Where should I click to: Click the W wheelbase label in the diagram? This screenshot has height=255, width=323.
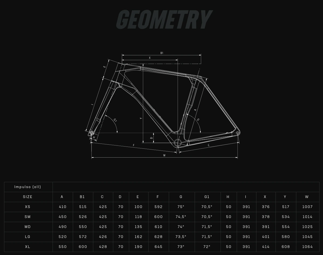(x=164, y=155)
